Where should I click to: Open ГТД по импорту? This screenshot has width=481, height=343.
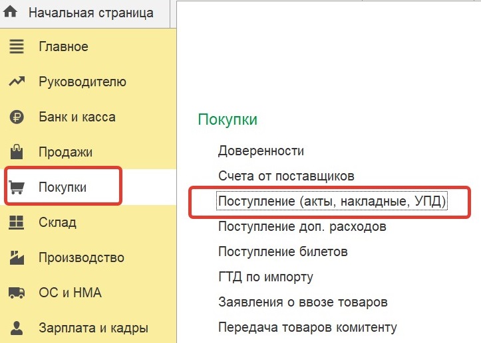(265, 277)
